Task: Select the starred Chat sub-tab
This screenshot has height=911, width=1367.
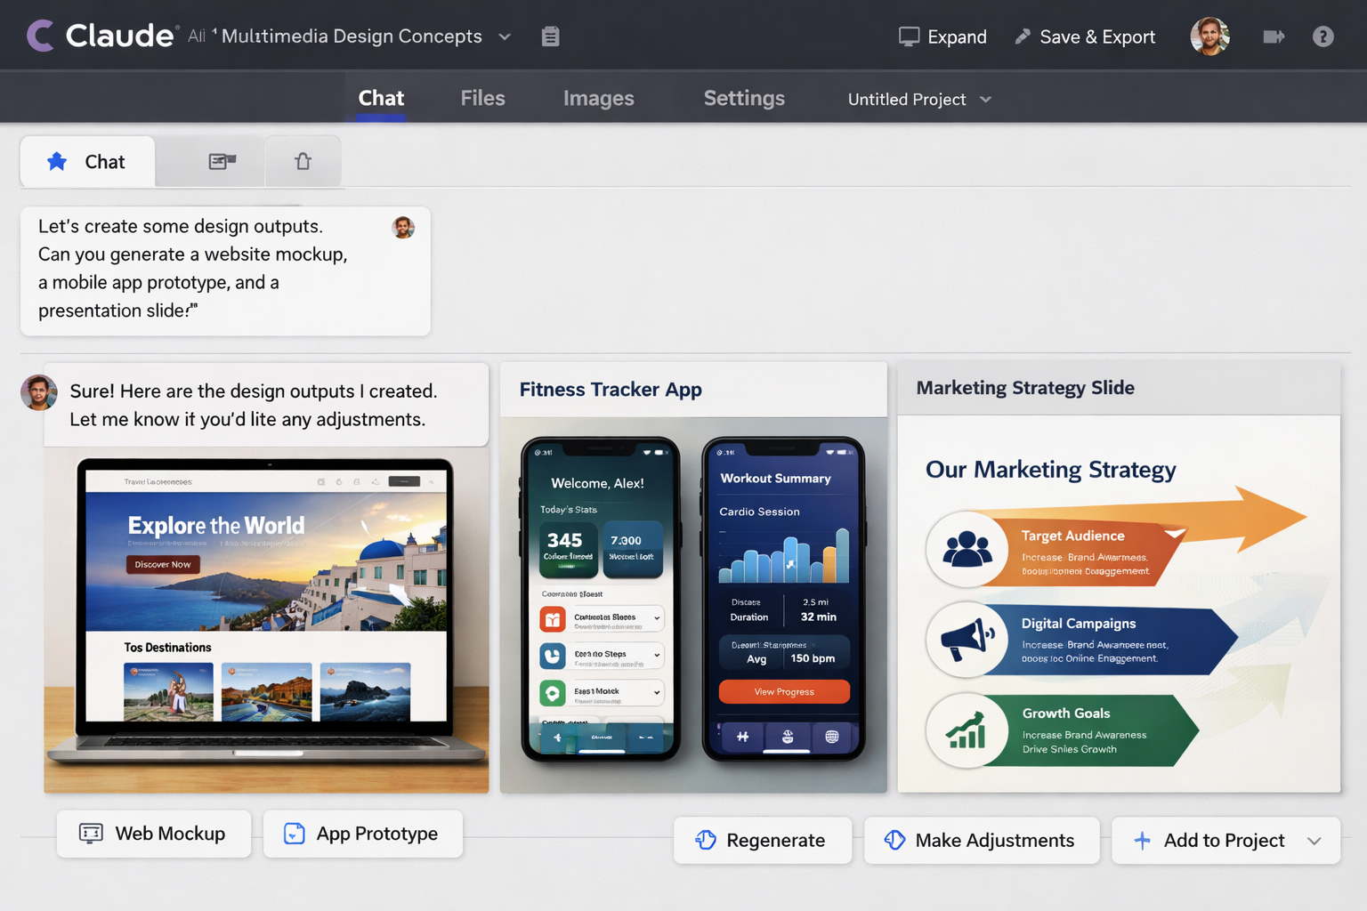Action: (x=87, y=161)
